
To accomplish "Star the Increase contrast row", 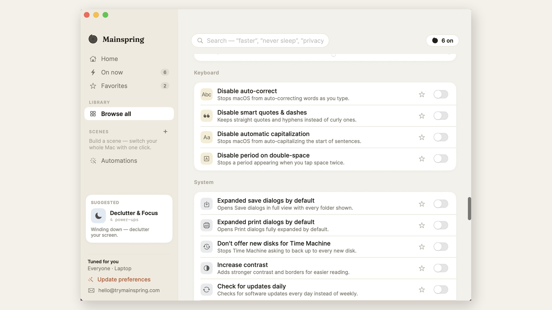I will pos(422,268).
